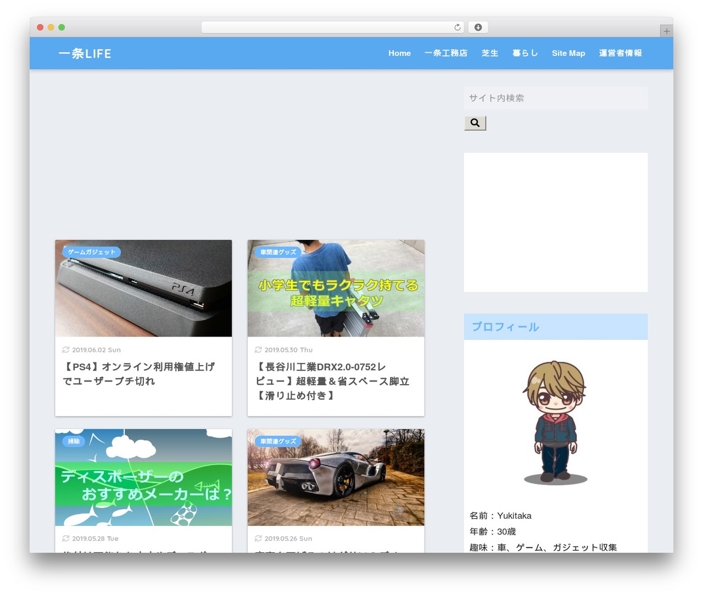Click update icon beside 2019.05.28 Tue

coord(66,538)
